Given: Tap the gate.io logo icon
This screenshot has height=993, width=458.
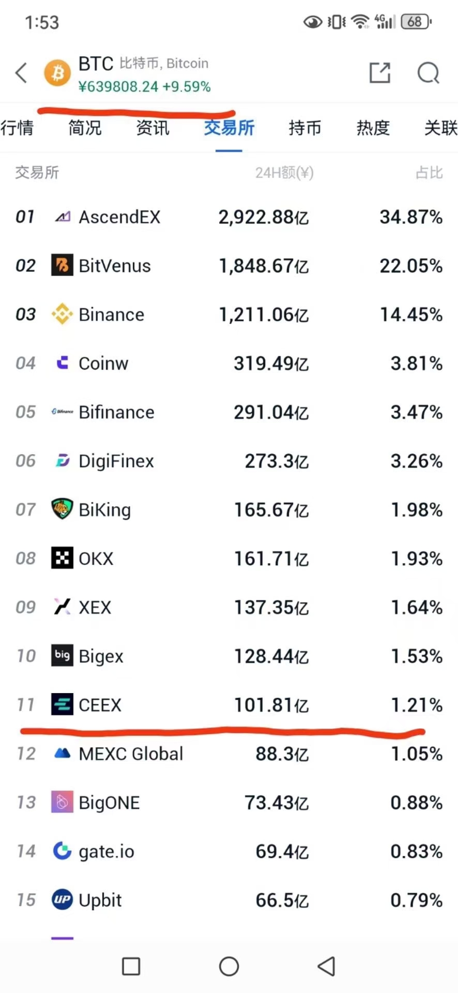Looking at the screenshot, I should click(x=62, y=851).
